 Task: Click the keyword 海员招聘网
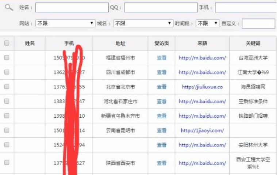click(253, 87)
